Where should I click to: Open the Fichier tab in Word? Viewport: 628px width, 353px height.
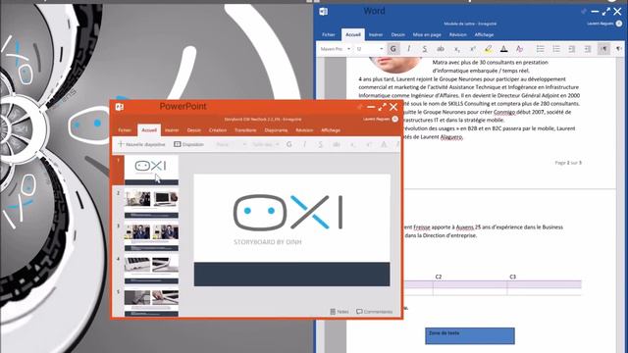[329, 35]
